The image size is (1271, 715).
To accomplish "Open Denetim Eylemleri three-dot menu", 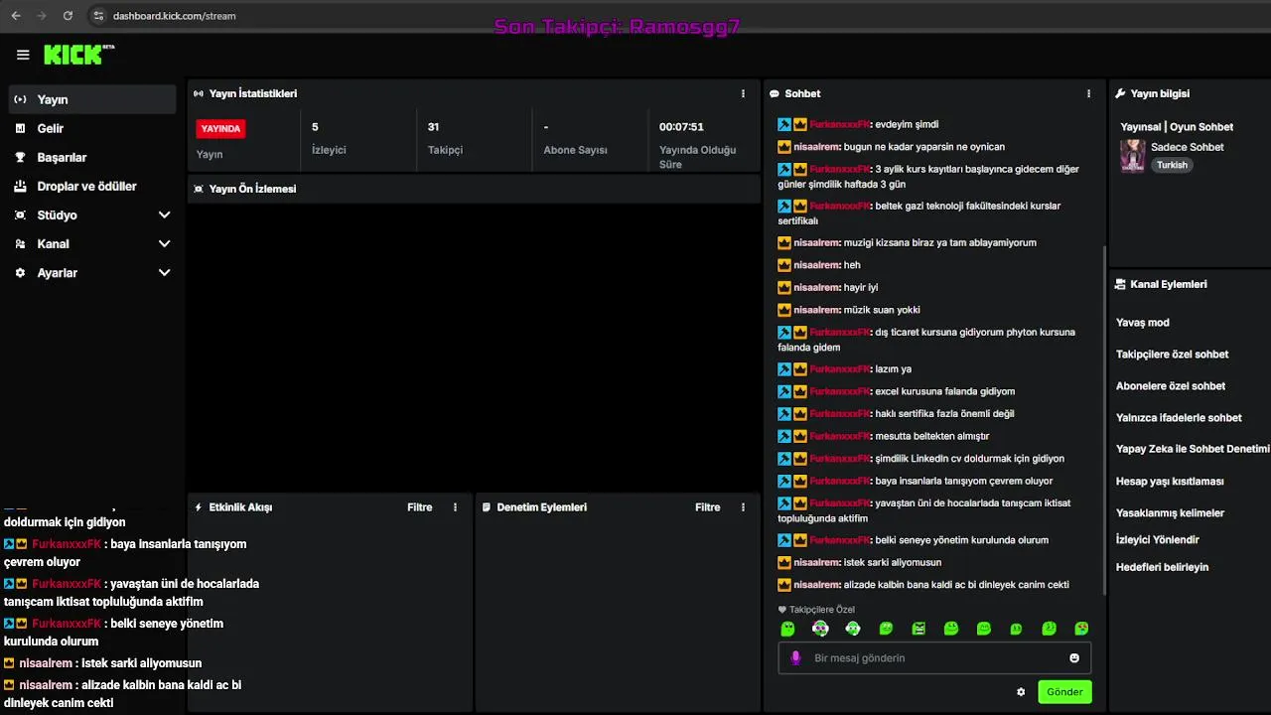I will tap(743, 506).
